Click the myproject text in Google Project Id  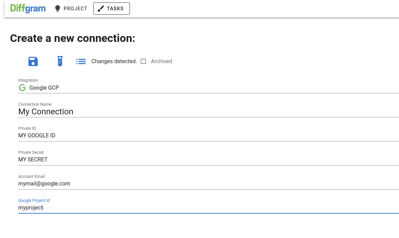(31, 208)
